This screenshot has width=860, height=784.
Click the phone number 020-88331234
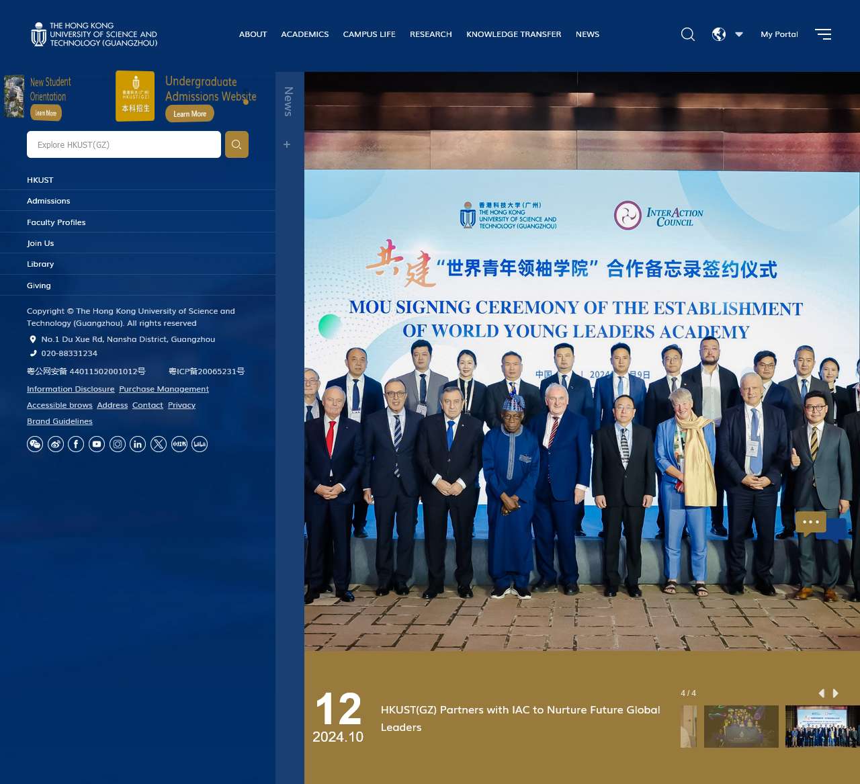tap(69, 353)
